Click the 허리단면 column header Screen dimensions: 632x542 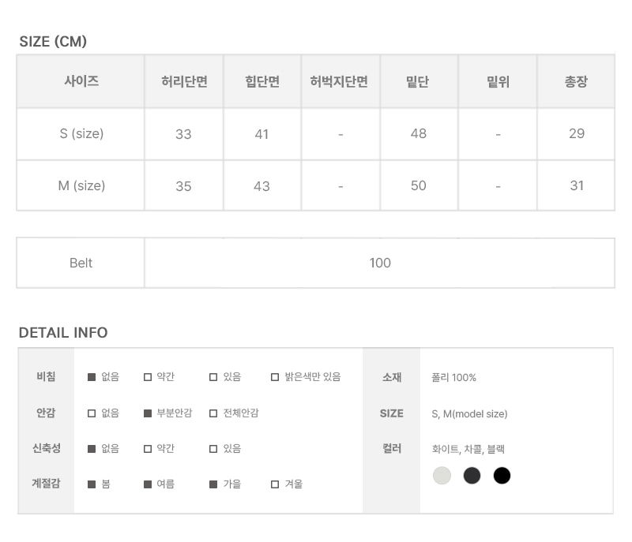click(x=184, y=81)
